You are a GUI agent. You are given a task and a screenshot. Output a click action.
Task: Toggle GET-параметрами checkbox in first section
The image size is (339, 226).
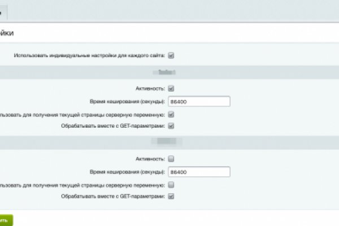click(x=171, y=125)
